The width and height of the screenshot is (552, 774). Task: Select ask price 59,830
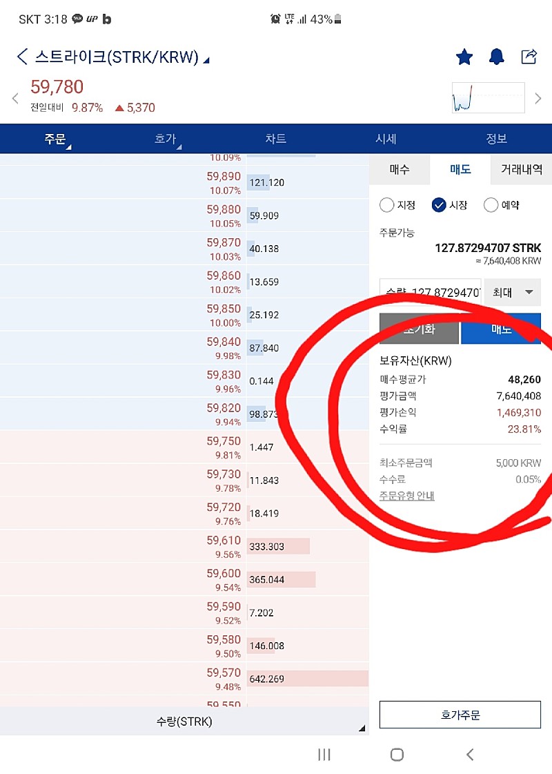[224, 375]
